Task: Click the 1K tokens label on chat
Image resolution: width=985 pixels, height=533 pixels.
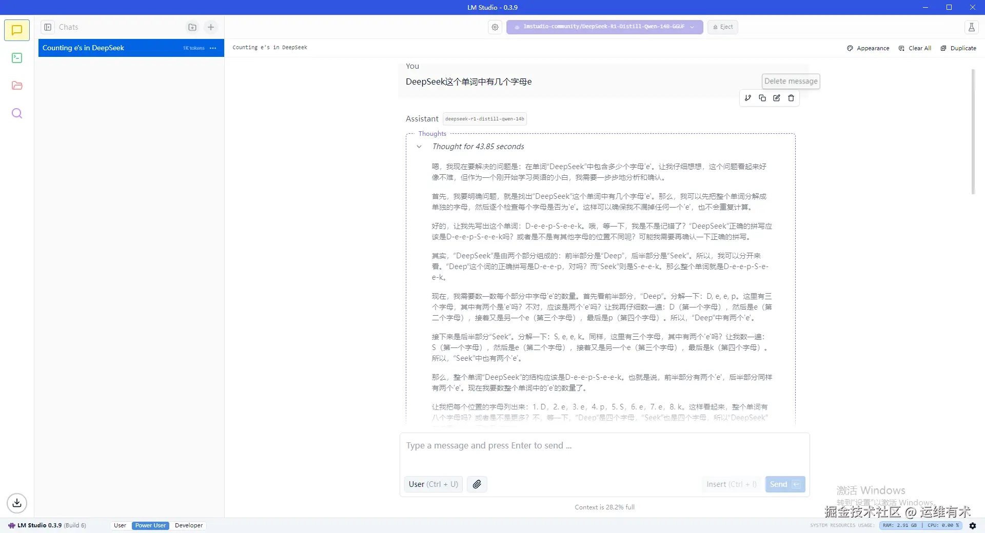Action: click(x=194, y=48)
